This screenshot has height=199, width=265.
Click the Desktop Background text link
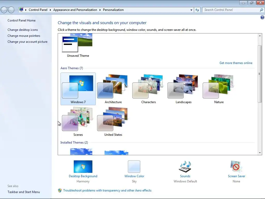pyautogui.click(x=83, y=176)
